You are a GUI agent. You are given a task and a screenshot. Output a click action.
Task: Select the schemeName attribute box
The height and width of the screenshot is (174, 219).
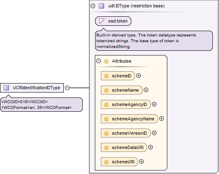(x=121, y=90)
